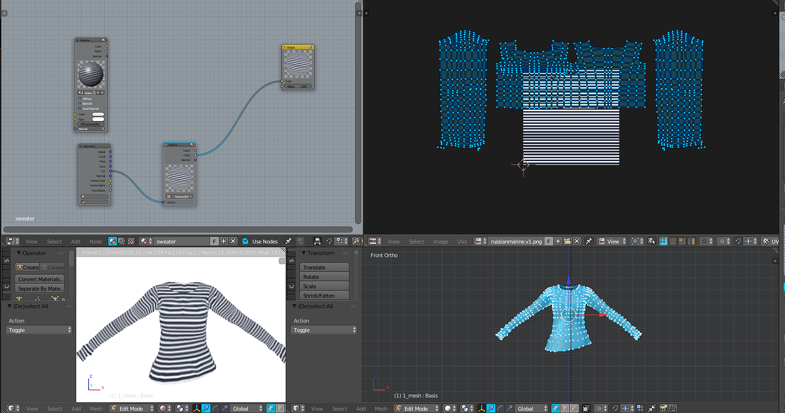This screenshot has width=785, height=413.
Task: Select compositing nodes type icon
Action: pos(122,241)
